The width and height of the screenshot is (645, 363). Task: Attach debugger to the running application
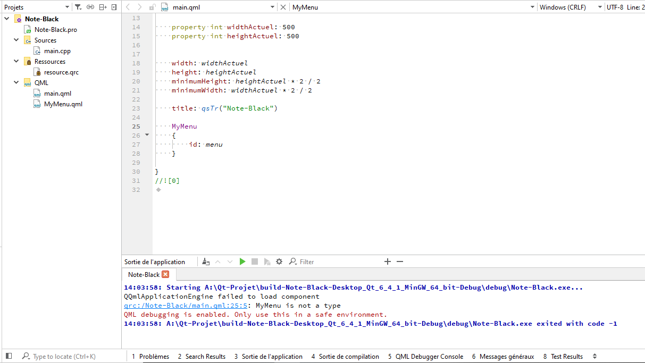[267, 261]
